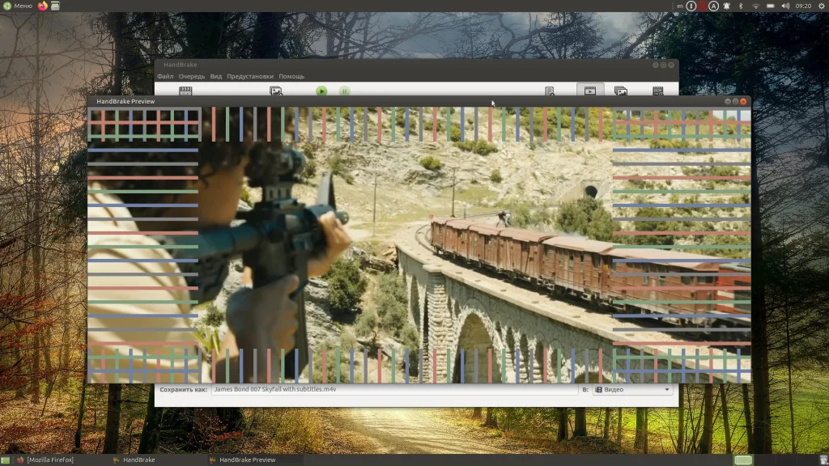Open the Wi-Fi network tray icon
The width and height of the screenshot is (829, 466).
755,6
